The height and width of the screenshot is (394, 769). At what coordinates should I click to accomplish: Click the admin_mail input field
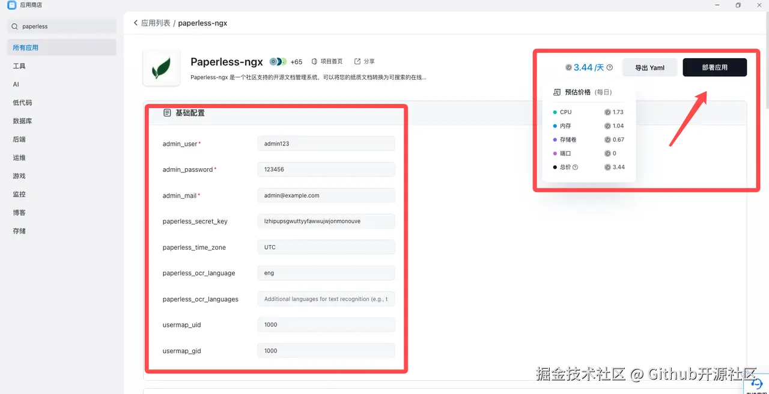point(326,195)
